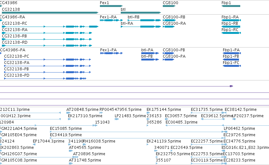Click EST EP17044.3prime
Viewport: 269px width, 165px height.
tap(49, 141)
